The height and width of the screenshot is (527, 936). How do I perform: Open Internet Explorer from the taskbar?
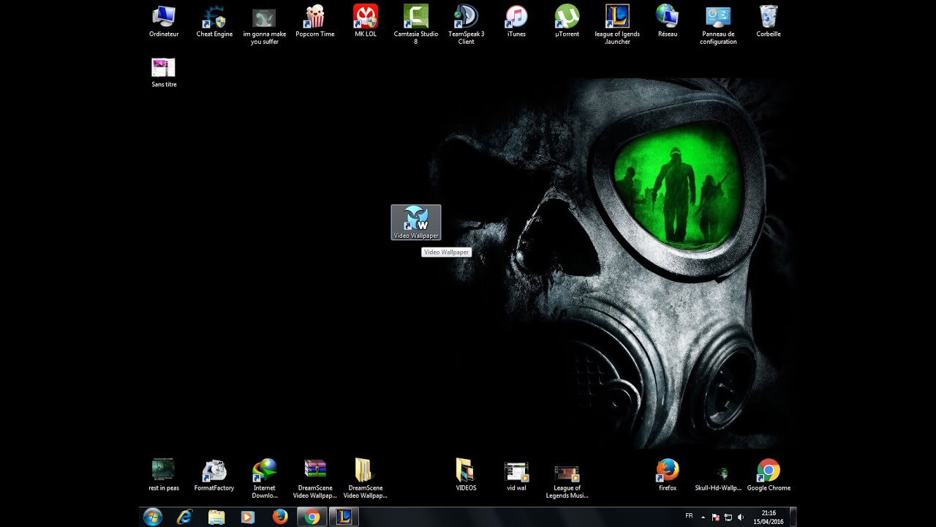(185, 517)
